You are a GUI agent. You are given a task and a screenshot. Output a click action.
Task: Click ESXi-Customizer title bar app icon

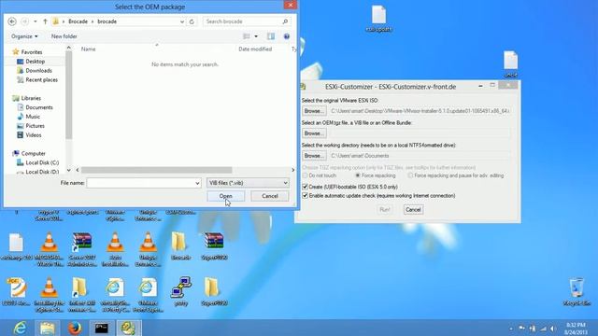click(x=303, y=87)
